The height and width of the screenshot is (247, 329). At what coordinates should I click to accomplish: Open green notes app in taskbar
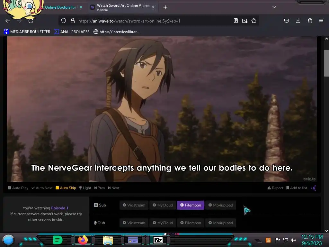tap(58, 240)
